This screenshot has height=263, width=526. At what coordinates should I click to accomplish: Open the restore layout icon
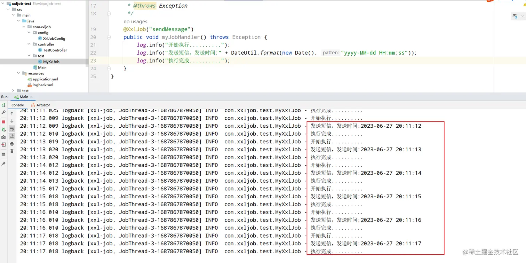tap(3, 154)
